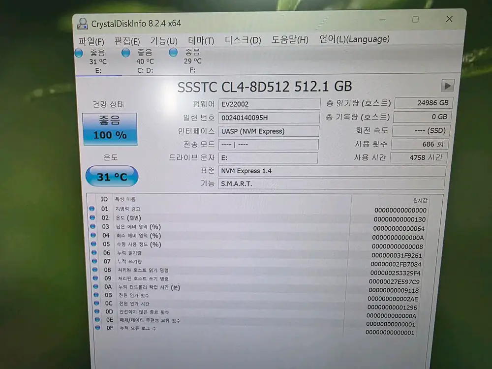Go to next disk with the arrow button
The image size is (492, 369).
448,85
